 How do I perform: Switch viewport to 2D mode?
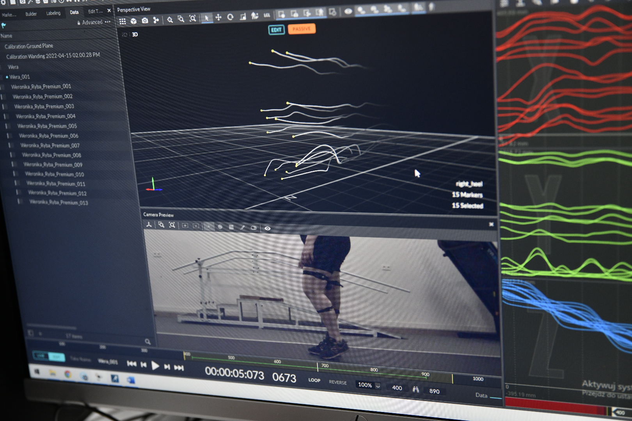click(124, 35)
